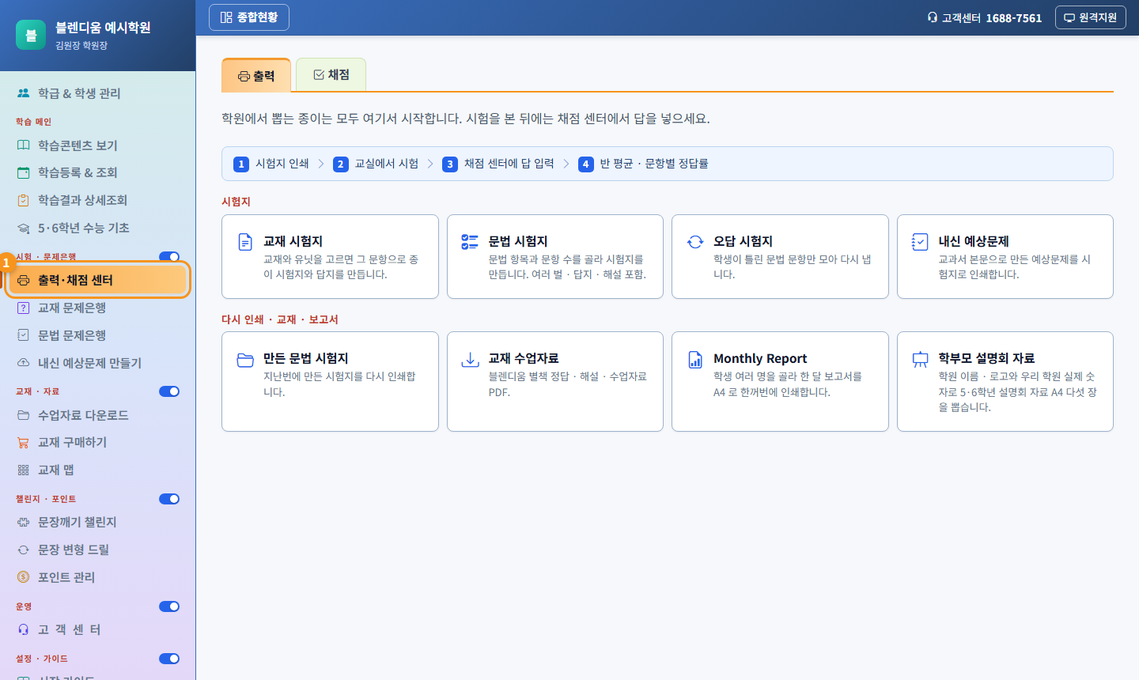Click step 1 시험지 인쇄
The image size is (1139, 680).
271,164
